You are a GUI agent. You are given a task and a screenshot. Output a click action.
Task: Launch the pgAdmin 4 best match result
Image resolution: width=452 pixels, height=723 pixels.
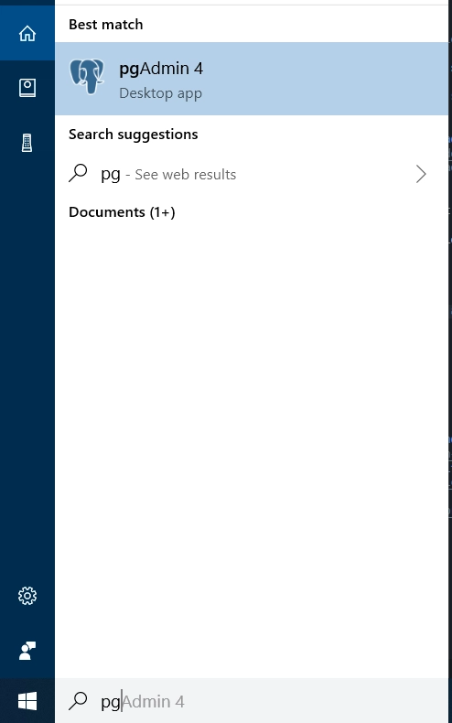pyautogui.click(x=252, y=79)
